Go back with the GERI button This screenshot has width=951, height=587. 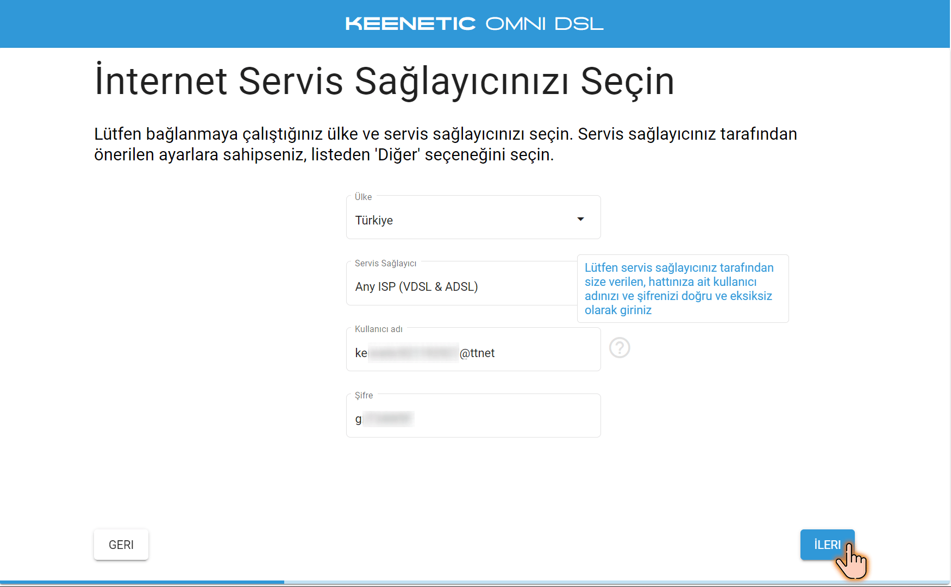121,545
